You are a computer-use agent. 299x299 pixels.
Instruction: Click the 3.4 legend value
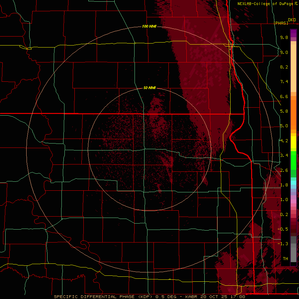click(284, 155)
